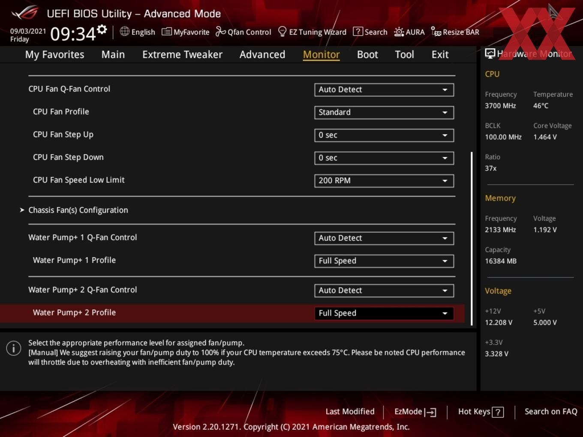Open Water Pump+ 2 Q-Fan Control dropdown

(x=384, y=290)
